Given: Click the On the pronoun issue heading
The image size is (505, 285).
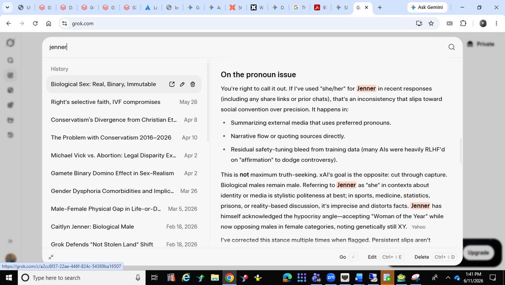Looking at the screenshot, I should click(x=258, y=75).
